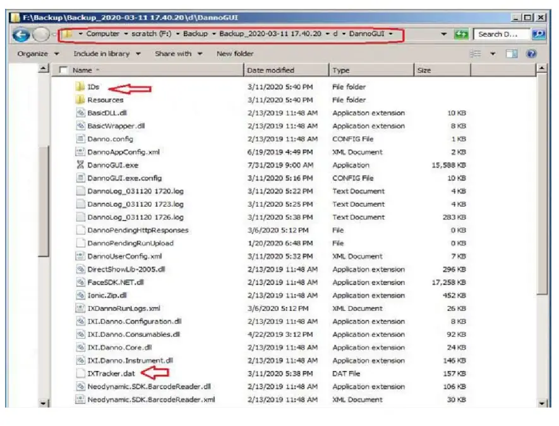Show the preview pane icon
Screen dimensions: 559x426
click(512, 54)
